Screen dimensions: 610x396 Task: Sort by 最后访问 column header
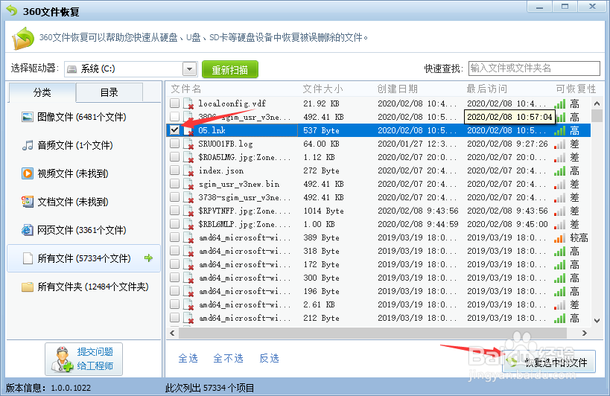[487, 89]
